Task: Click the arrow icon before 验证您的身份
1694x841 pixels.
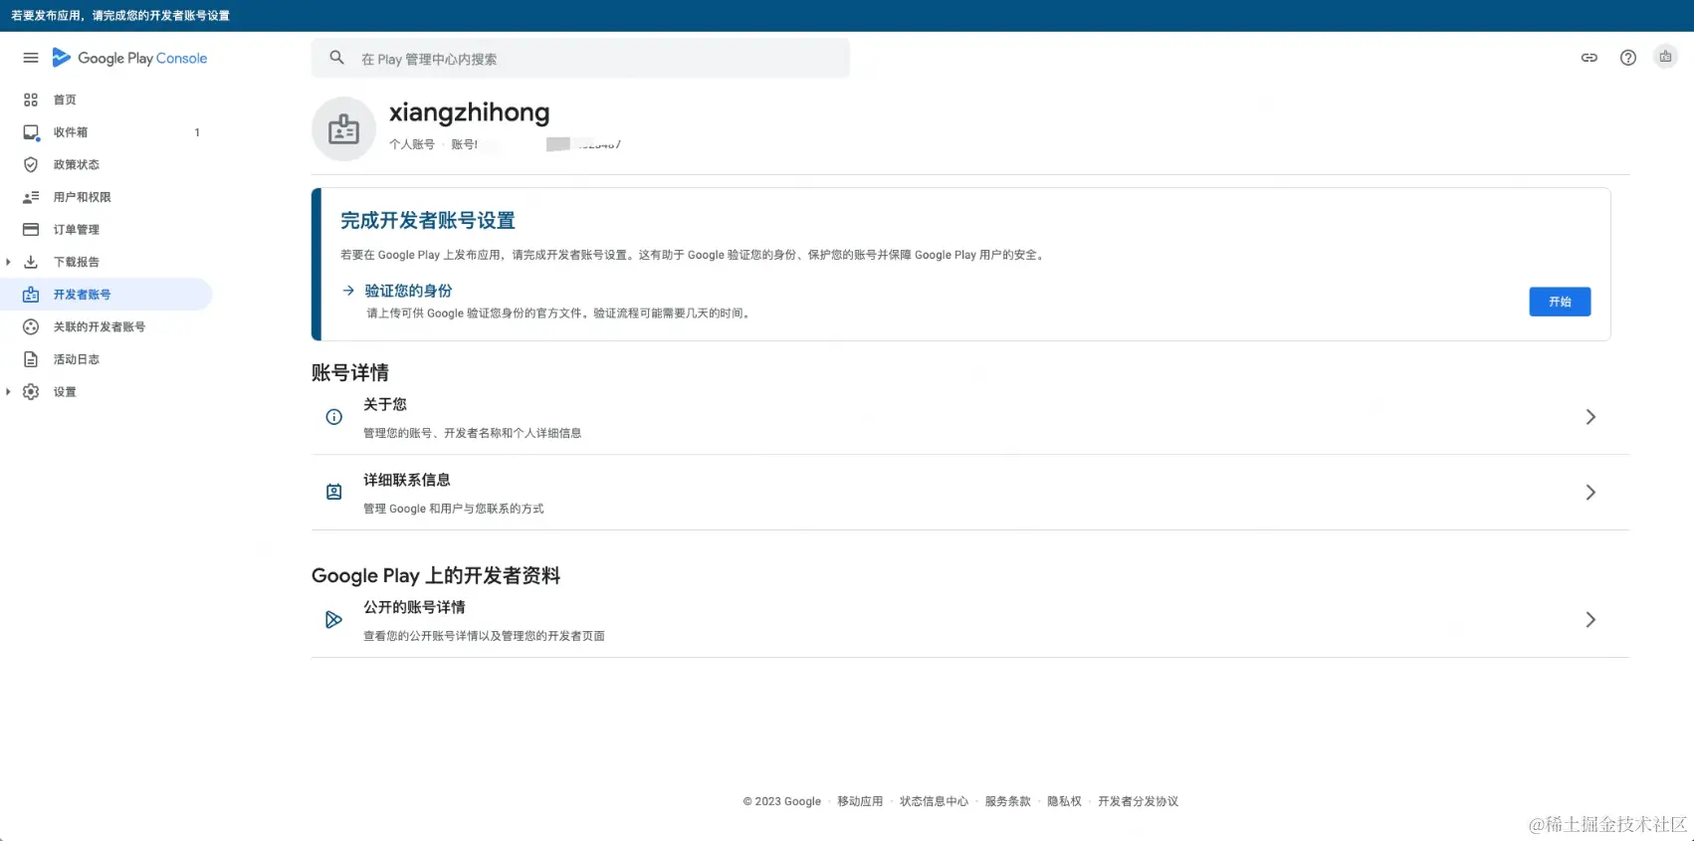Action: pos(348,291)
